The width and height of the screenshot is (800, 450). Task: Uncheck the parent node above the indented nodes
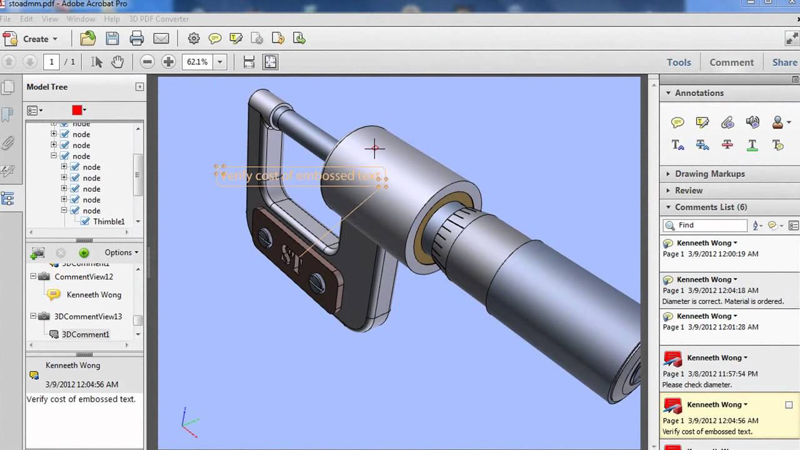(64, 156)
